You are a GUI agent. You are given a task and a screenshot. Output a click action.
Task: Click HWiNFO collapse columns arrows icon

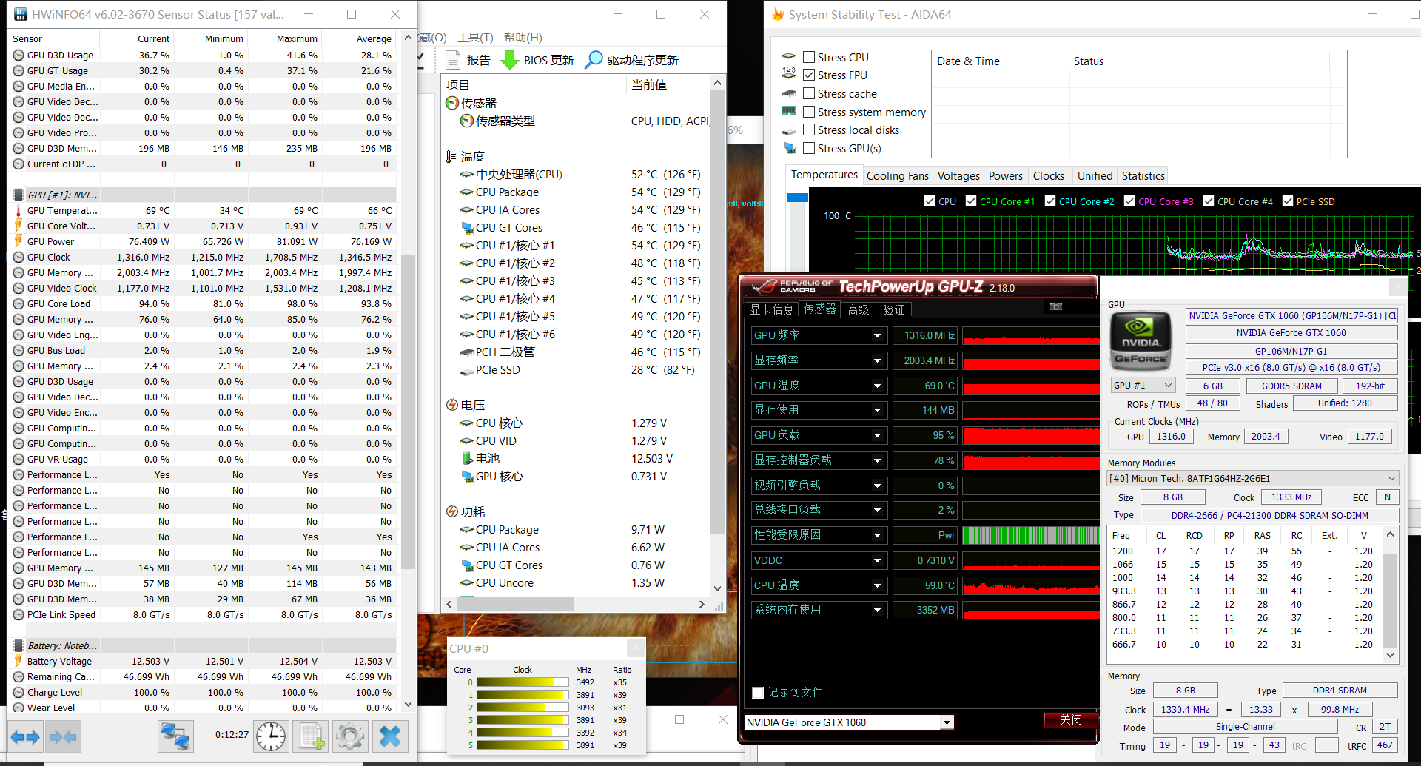point(62,736)
